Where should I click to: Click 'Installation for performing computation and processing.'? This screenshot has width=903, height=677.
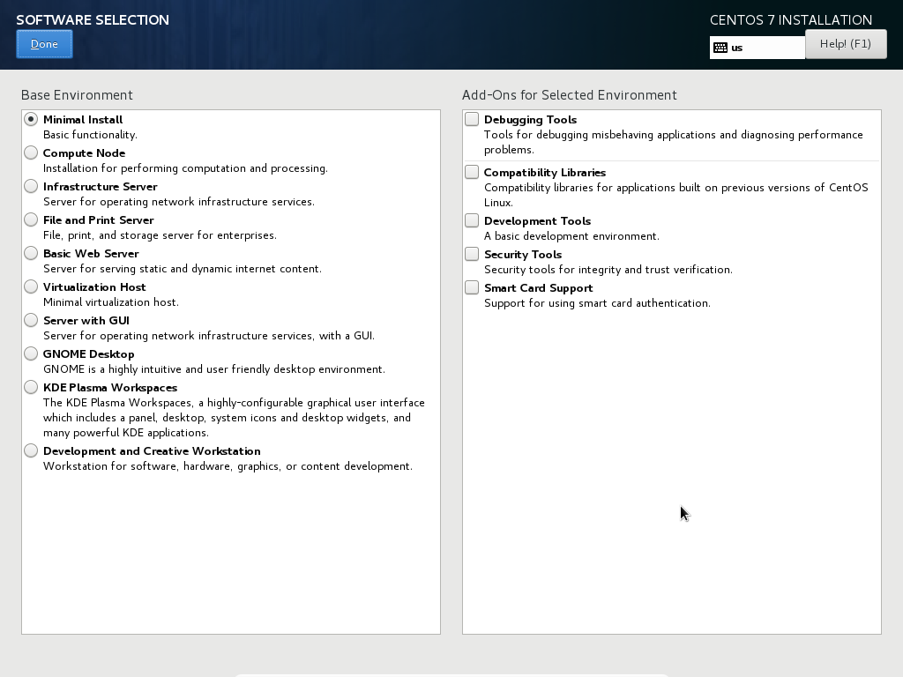click(x=185, y=168)
